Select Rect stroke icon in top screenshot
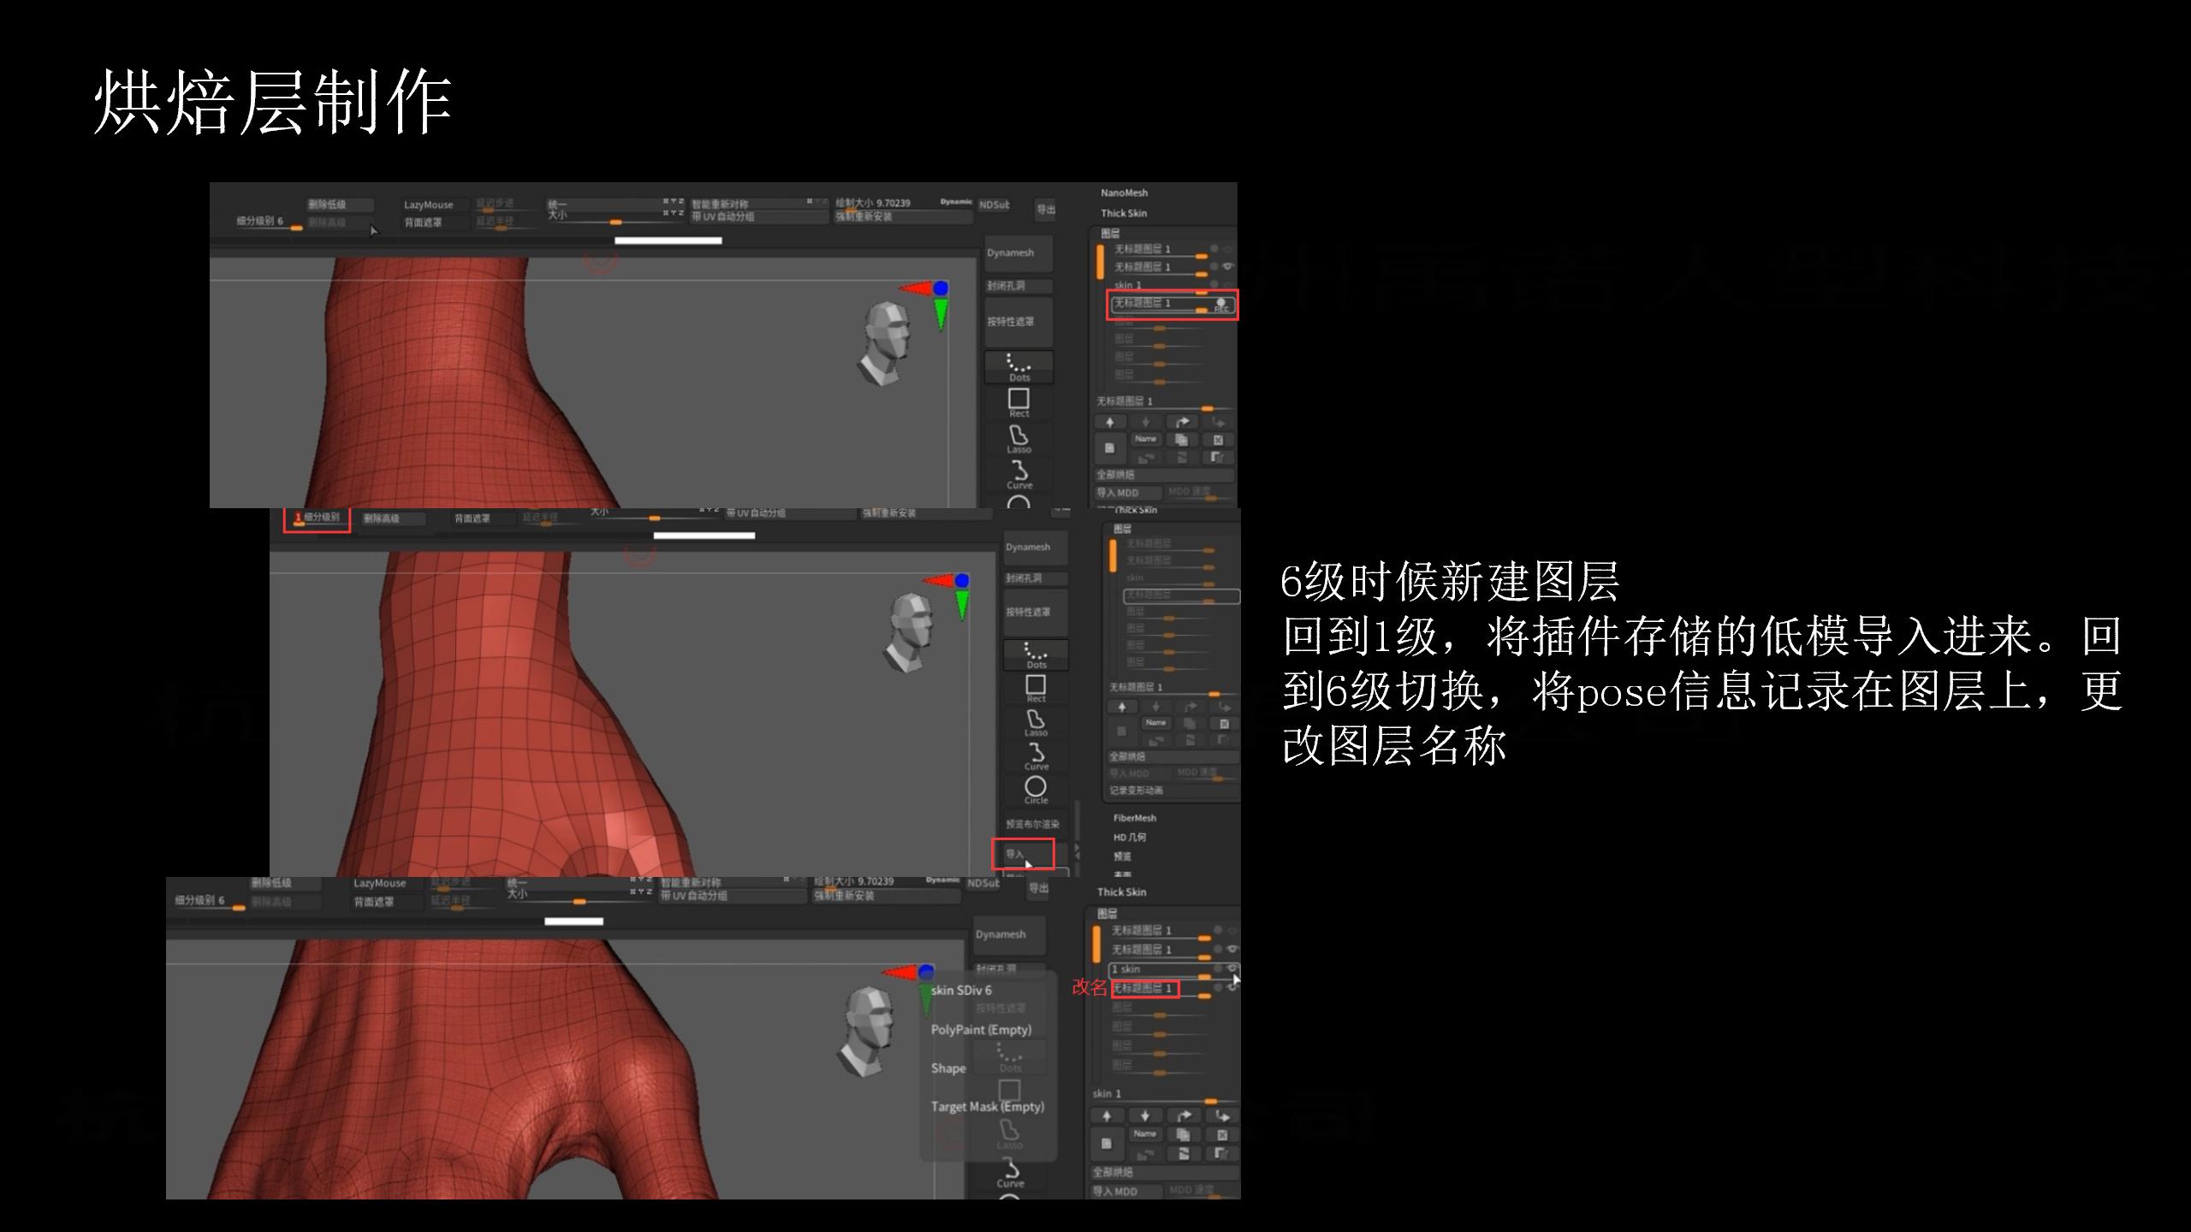The width and height of the screenshot is (2191, 1232). [x=1018, y=403]
